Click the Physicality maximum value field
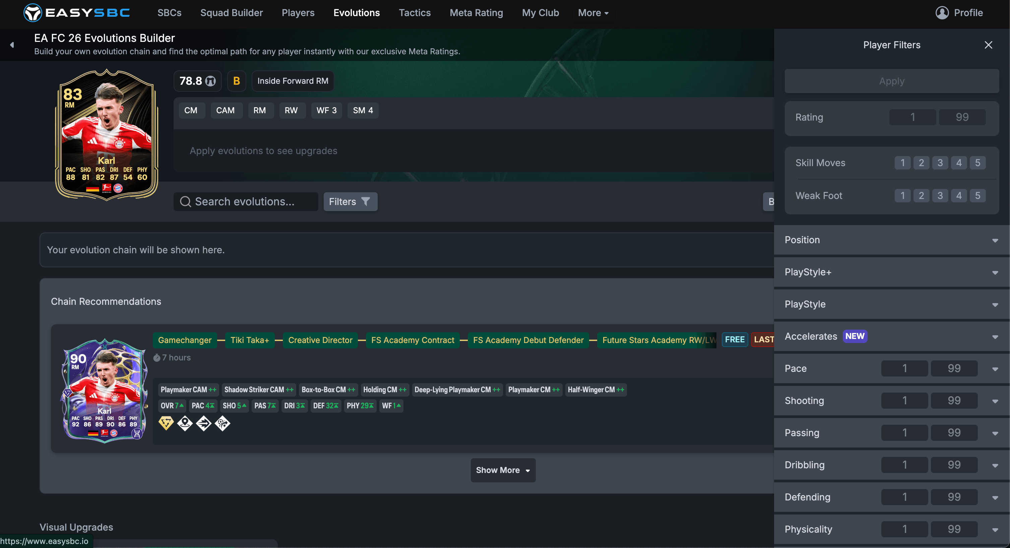 954,529
